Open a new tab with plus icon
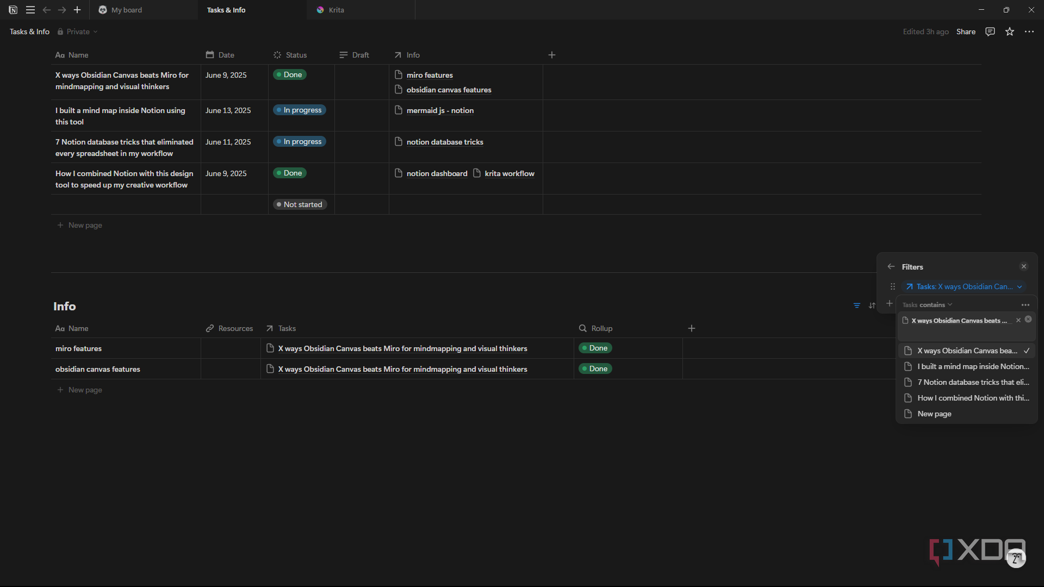Image resolution: width=1044 pixels, height=587 pixels. pyautogui.click(x=77, y=10)
